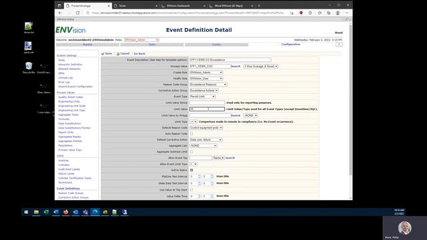The width and height of the screenshot is (427, 240).
Task: Open the Event Type dropdown
Action: (x=203, y=96)
